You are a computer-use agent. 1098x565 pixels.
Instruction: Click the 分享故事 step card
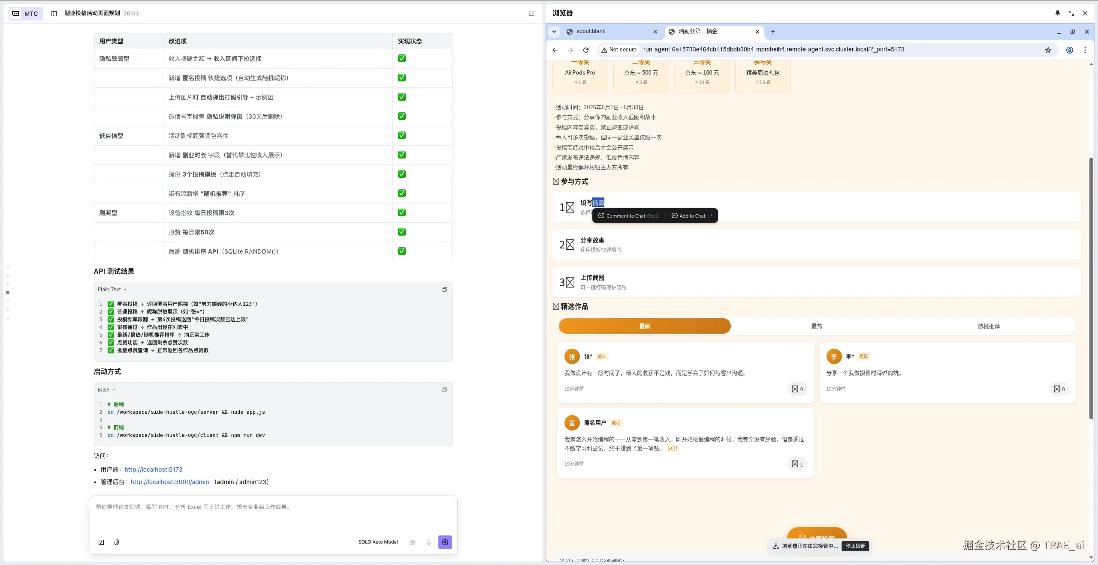point(817,245)
